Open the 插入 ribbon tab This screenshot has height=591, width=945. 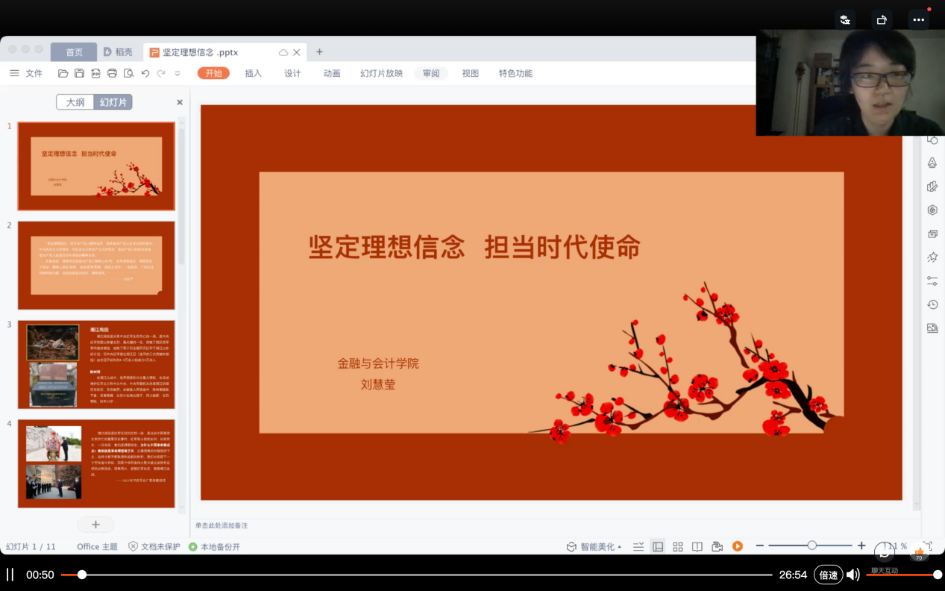tap(253, 73)
